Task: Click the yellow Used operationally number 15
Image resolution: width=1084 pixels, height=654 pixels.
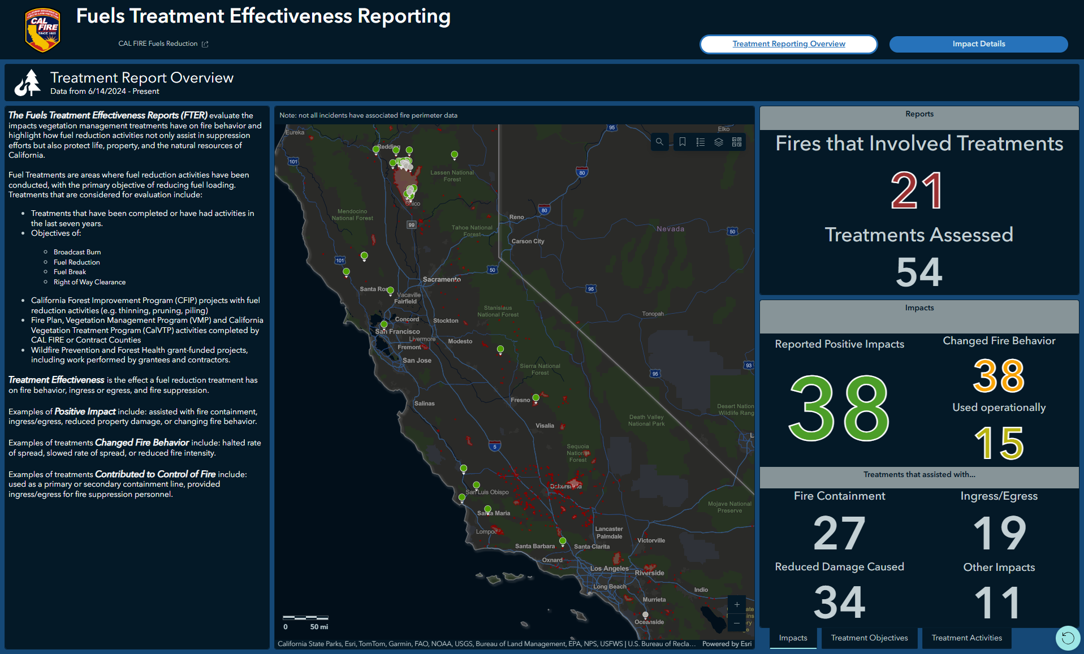Action: pyautogui.click(x=999, y=443)
